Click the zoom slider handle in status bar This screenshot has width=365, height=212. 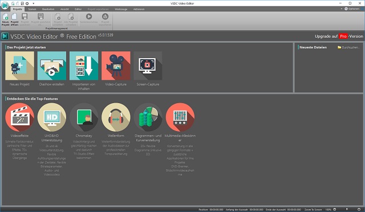click(347, 210)
